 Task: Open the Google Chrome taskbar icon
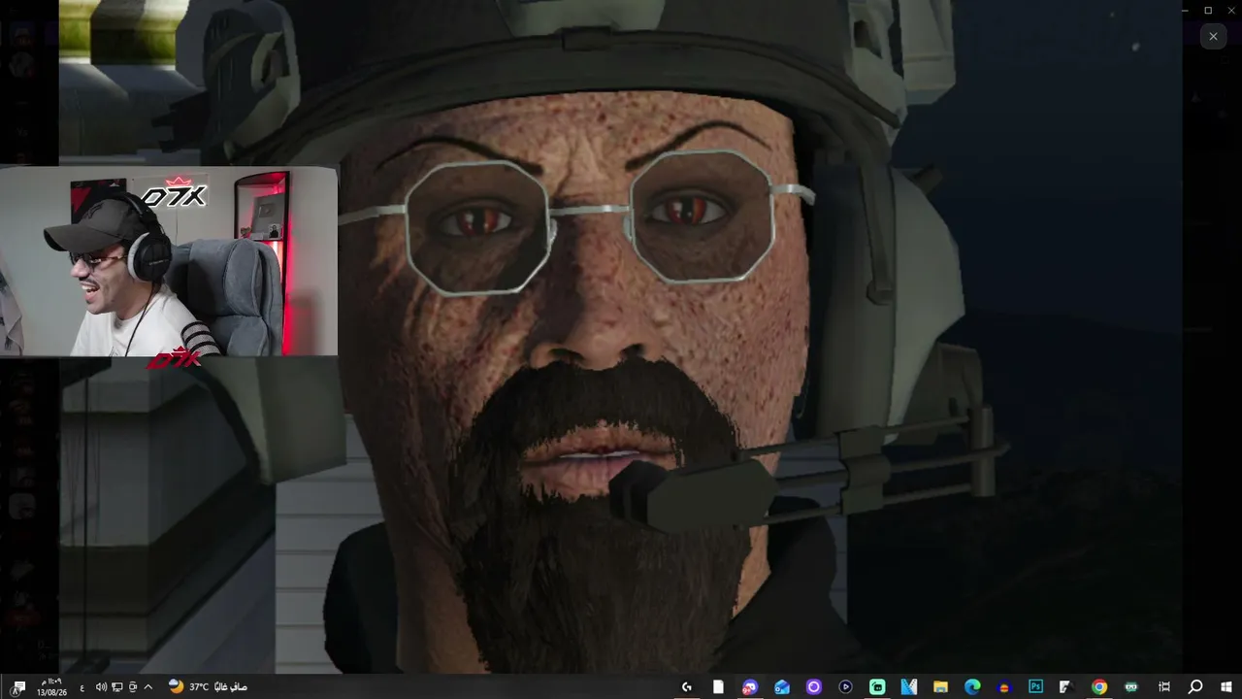pyautogui.click(x=1099, y=686)
